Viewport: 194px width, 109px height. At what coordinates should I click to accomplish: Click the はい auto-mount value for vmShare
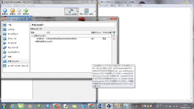(93, 39)
